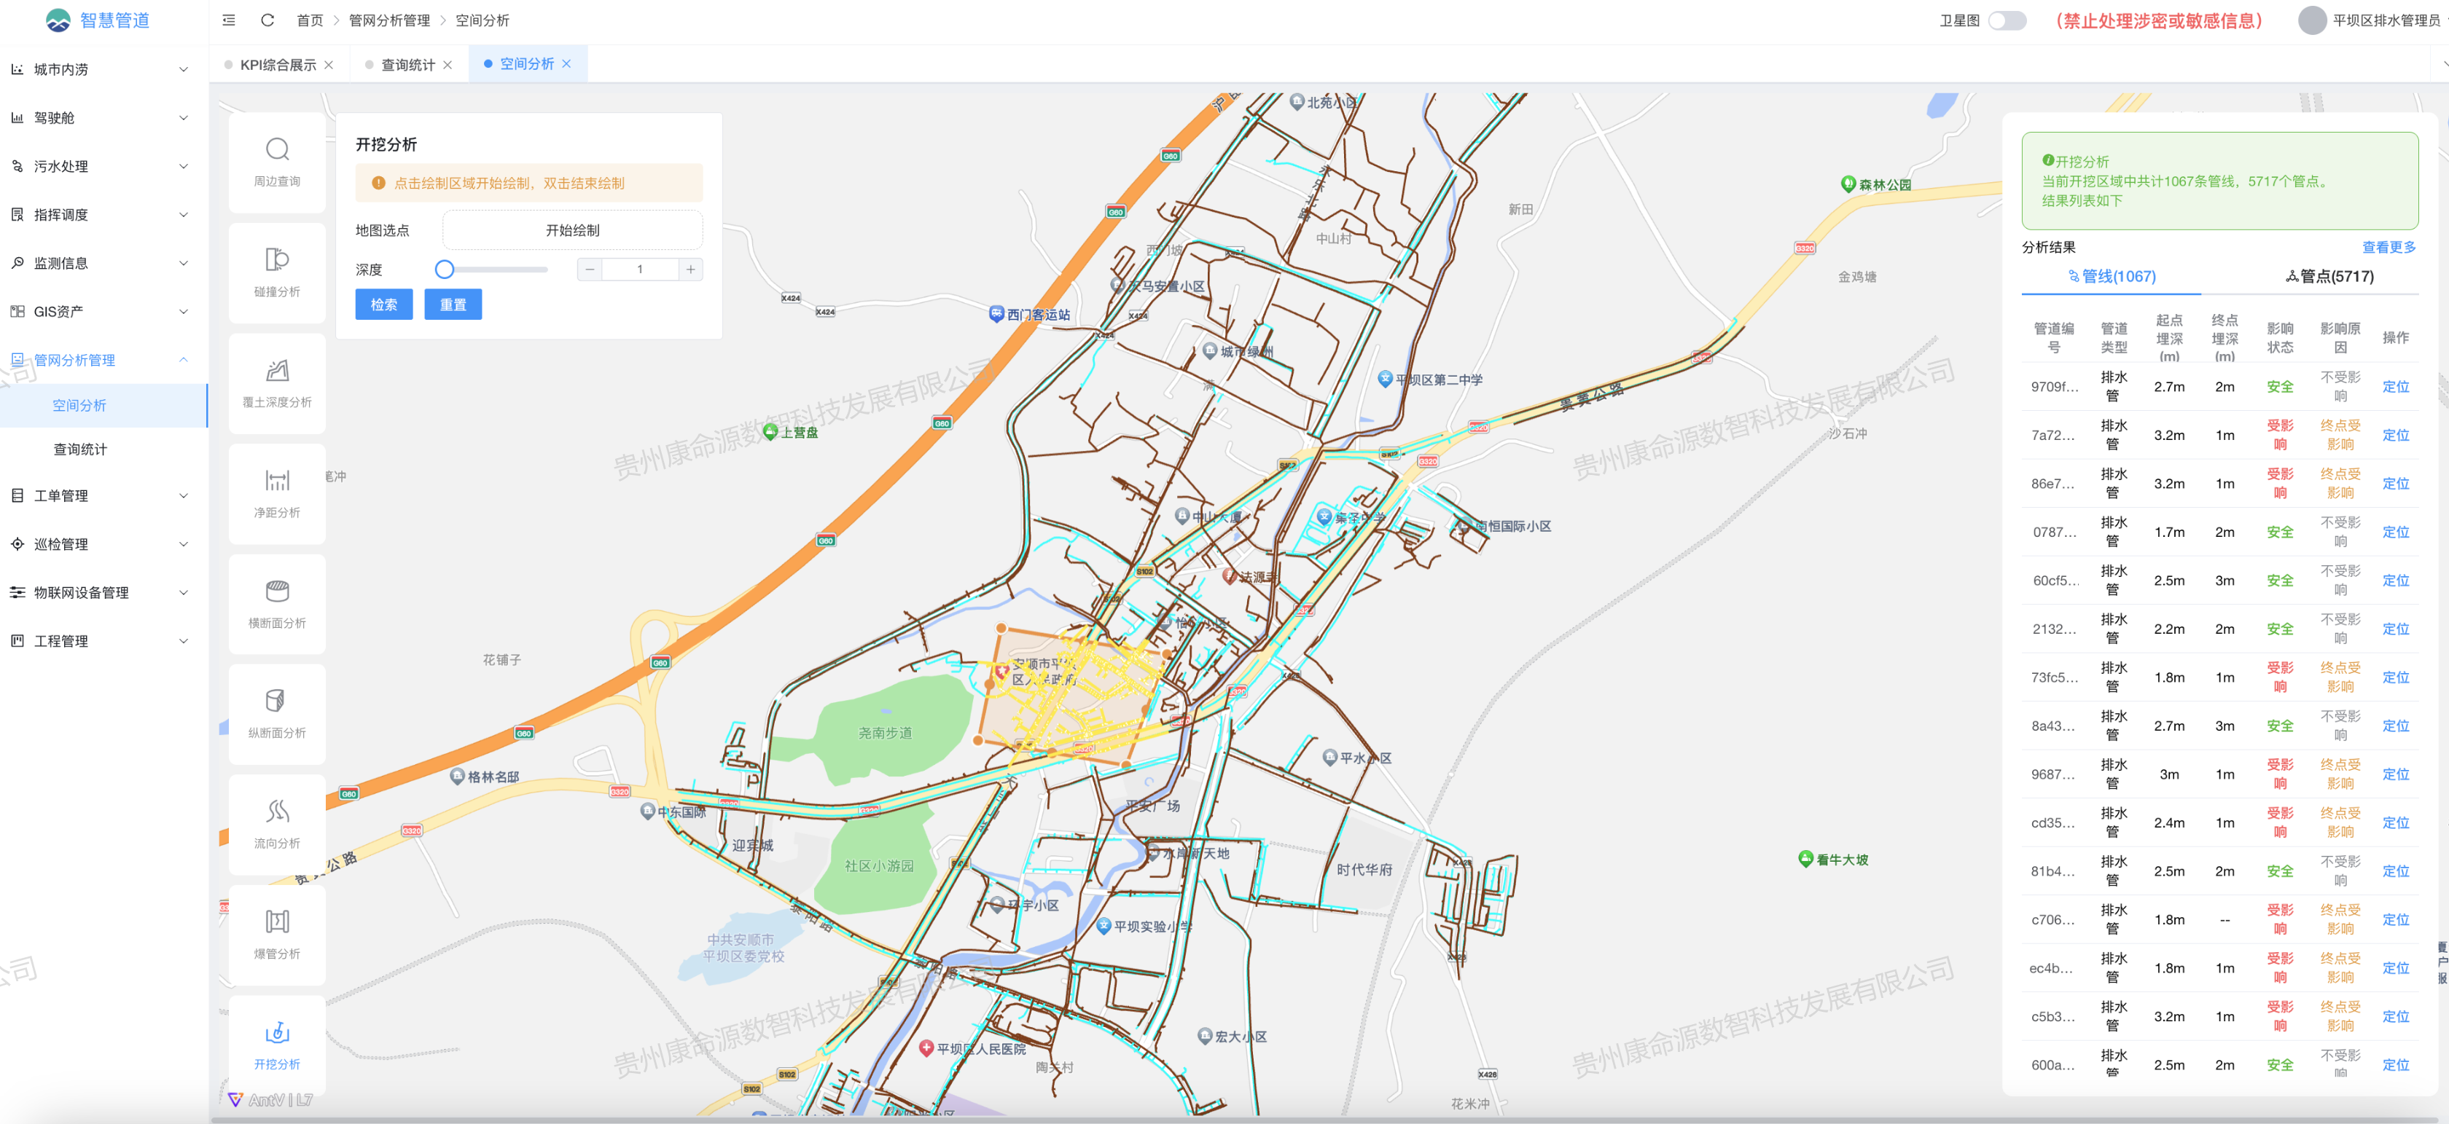Image resolution: width=2449 pixels, height=1124 pixels.
Task: Close the 查询统计 tab
Action: click(x=448, y=65)
